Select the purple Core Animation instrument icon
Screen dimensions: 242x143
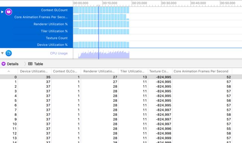point(9,12)
